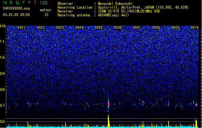202x128 pixels.
Task: Click the A504HB(yagi 4el) antenna text
Action: (113, 15)
